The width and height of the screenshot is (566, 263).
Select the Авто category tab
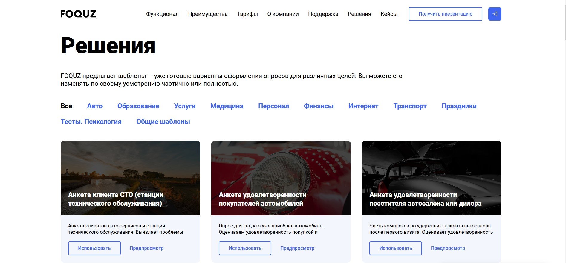point(95,106)
